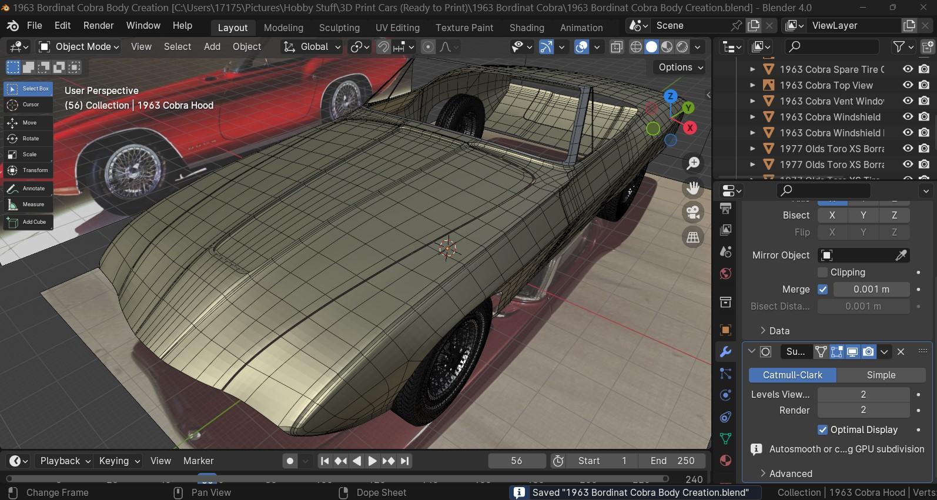Enable the Clipping checkbox
The height and width of the screenshot is (500, 937).
pyautogui.click(x=823, y=272)
